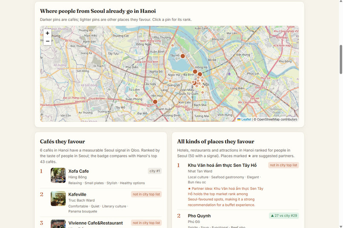Click the 'Hàng Bông' location text
This screenshot has height=228, width=343.
click(x=77, y=177)
